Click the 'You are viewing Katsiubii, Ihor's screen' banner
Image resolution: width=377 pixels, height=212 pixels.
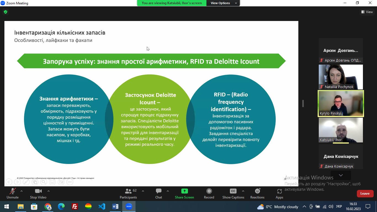coord(172,3)
